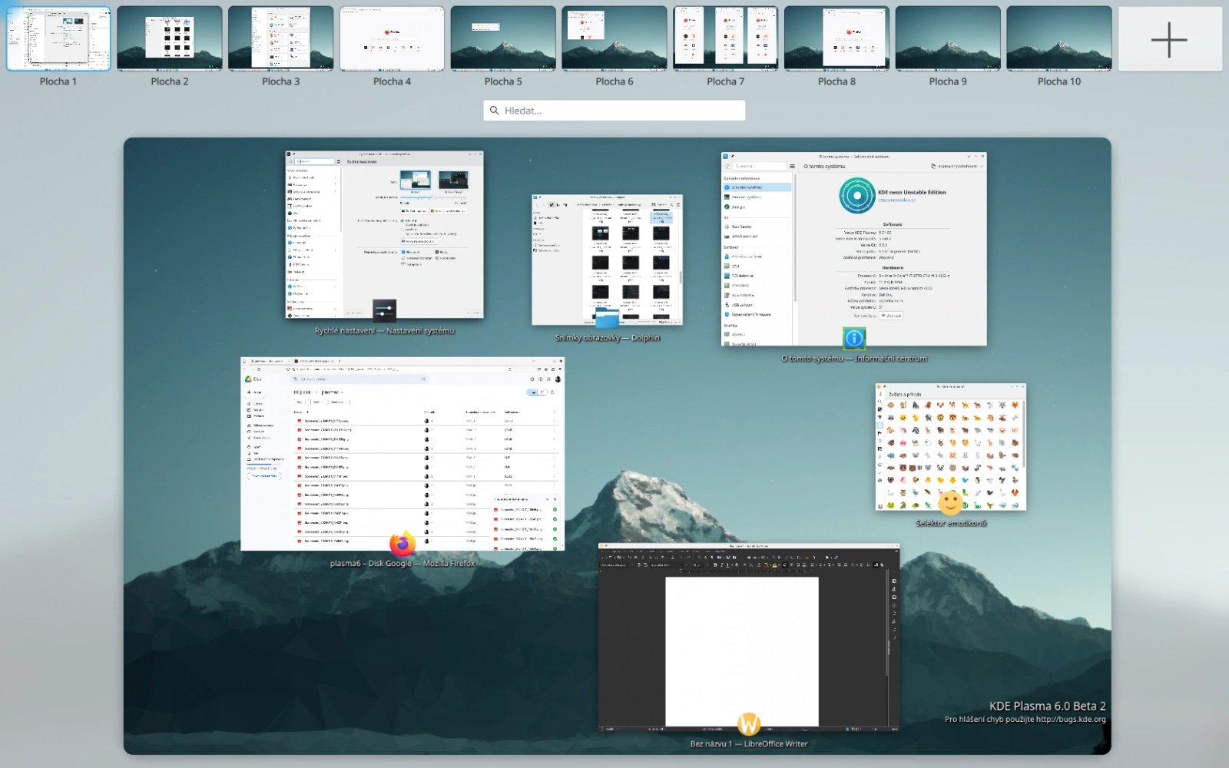
Task: Focus the Hledat search field
Action: 614,111
